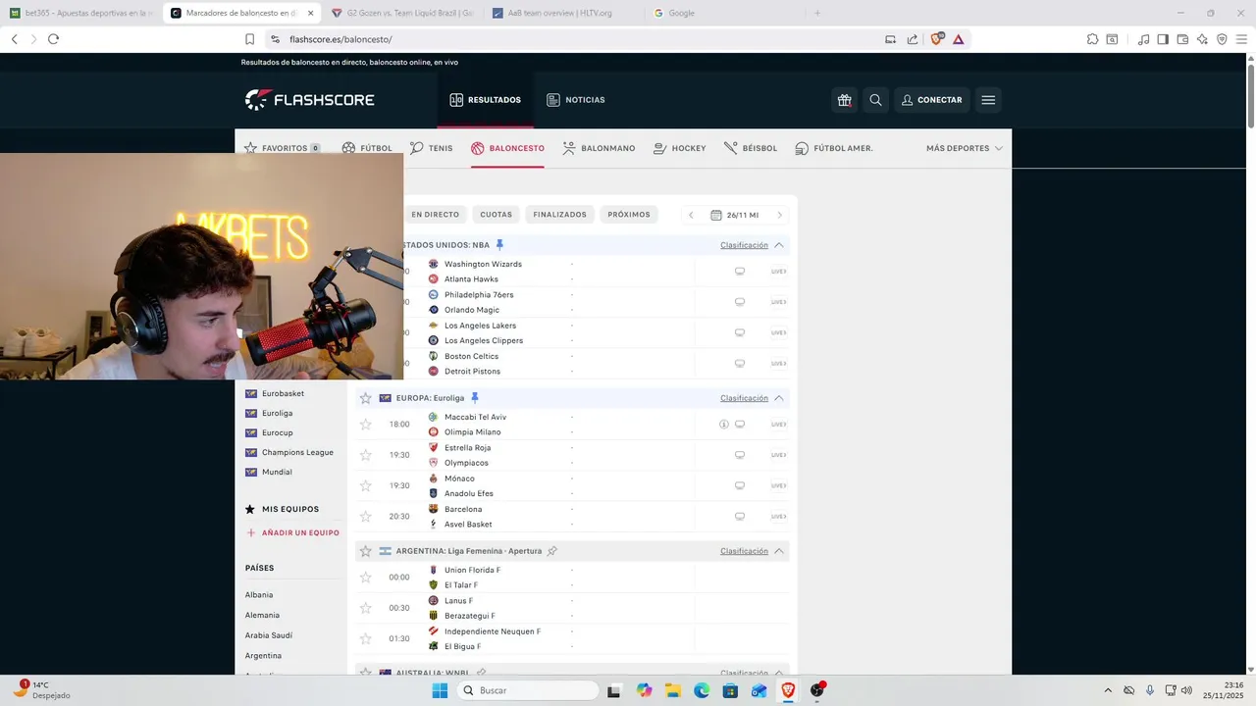Viewport: 1256px width, 706px height.
Task: Filter matches by PRÓXIMOS
Action: 629,215
